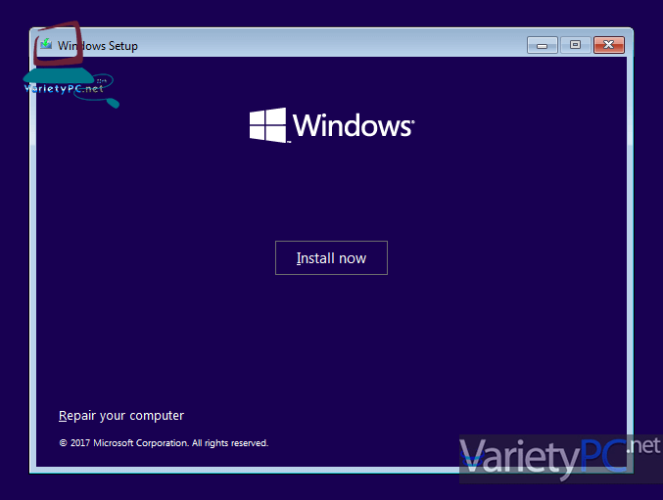The image size is (663, 500).
Task: Close the Windows Setup window
Action: (x=609, y=45)
